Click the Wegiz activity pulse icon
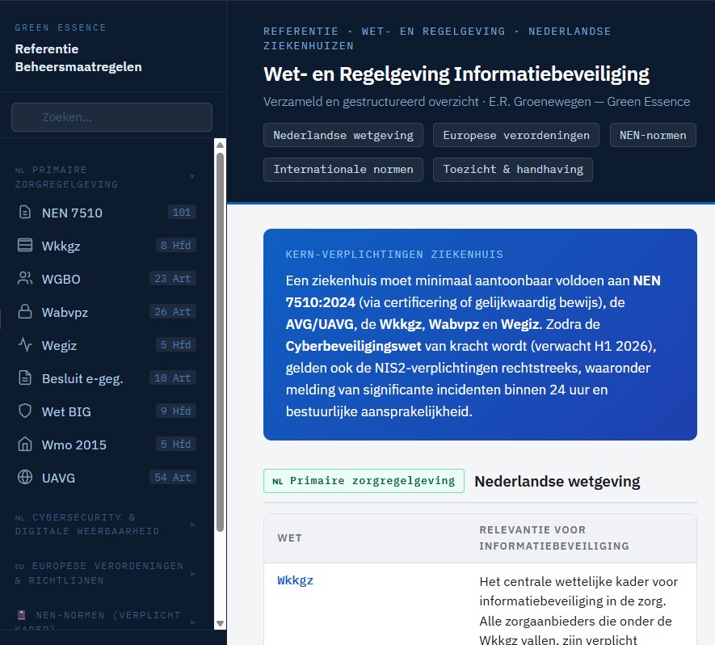The height and width of the screenshot is (645, 715). tap(24, 345)
